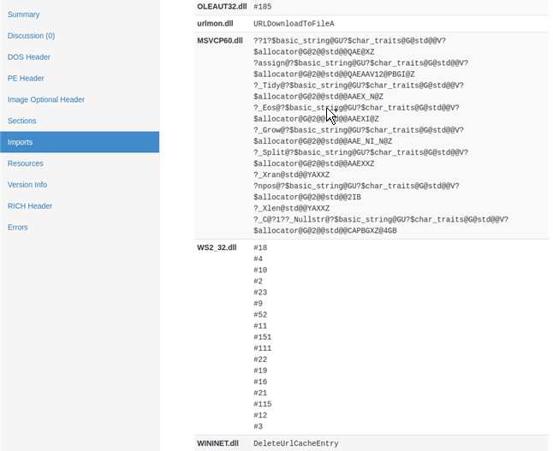Screen dimensions: 553x451
Task: Open the Sections page
Action: click(x=22, y=121)
